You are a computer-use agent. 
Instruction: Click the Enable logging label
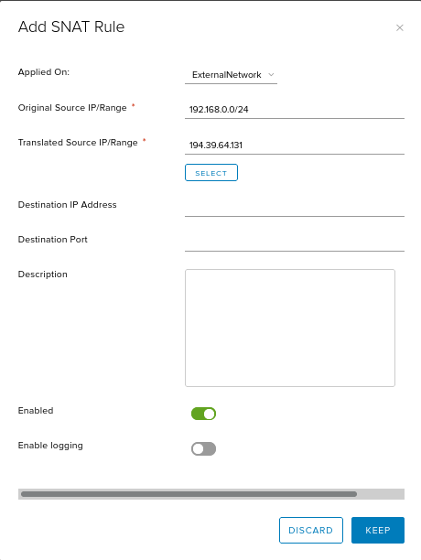pos(50,446)
